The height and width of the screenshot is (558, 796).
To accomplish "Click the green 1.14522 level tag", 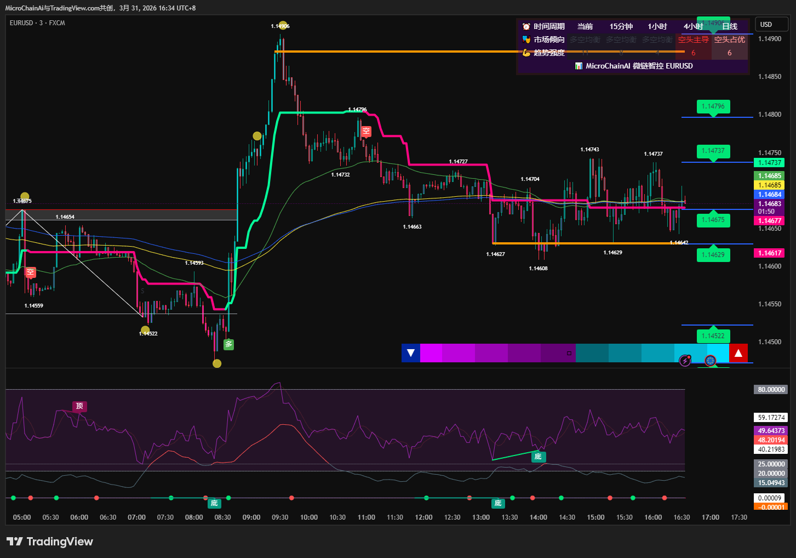I will pyautogui.click(x=713, y=335).
